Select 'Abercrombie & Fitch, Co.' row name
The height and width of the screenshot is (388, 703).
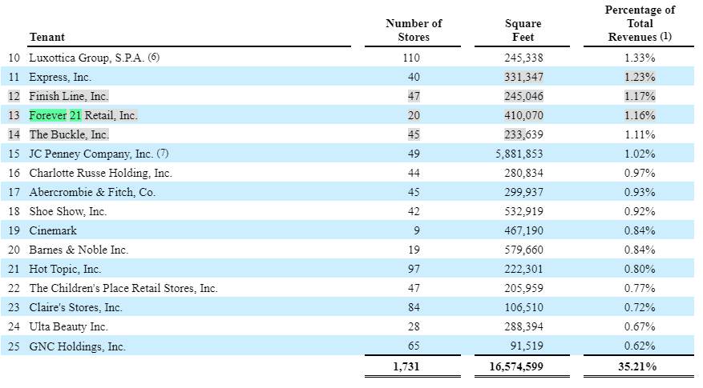92,193
